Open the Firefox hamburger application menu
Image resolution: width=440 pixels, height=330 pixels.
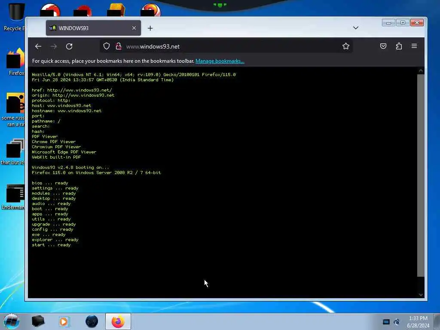click(x=414, y=46)
